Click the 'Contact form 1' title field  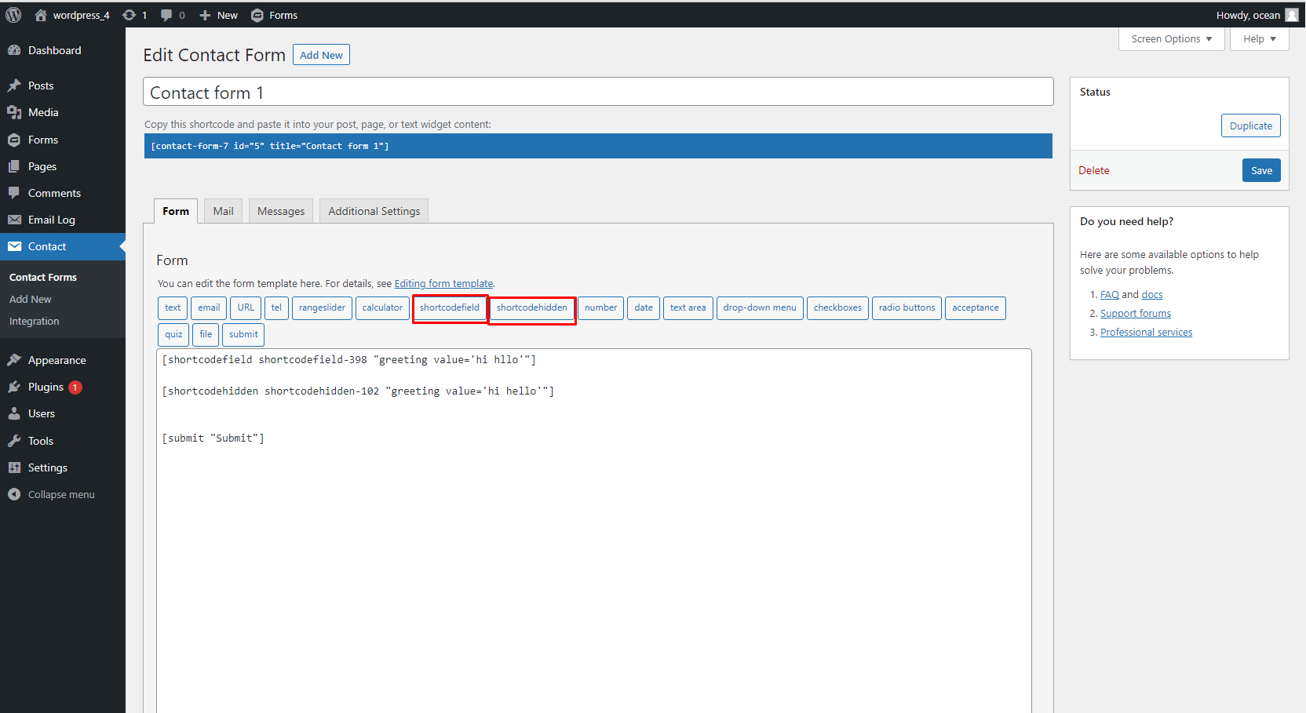point(598,92)
